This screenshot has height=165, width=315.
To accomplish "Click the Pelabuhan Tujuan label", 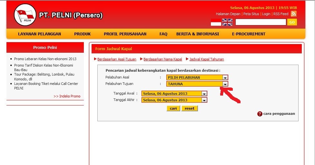I will pyautogui.click(x=119, y=84).
